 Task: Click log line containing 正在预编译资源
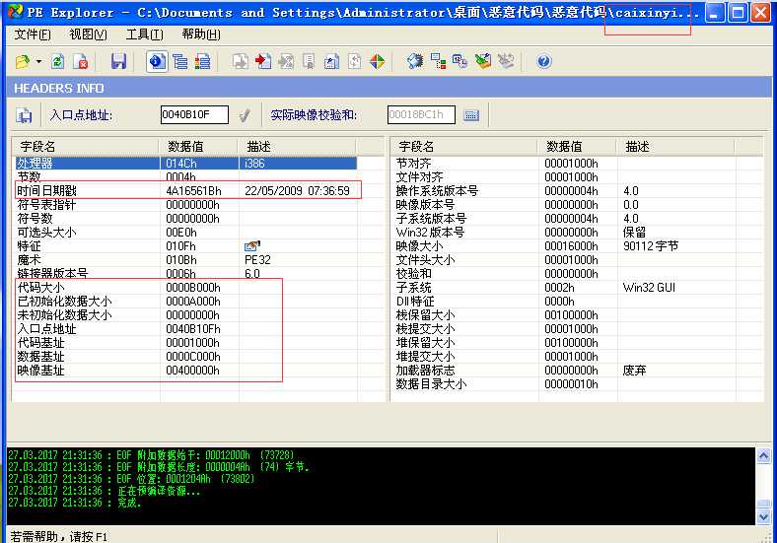pyautogui.click(x=105, y=491)
